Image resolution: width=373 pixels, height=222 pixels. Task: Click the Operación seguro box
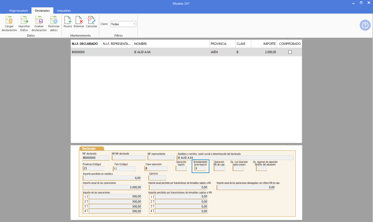pos(181,168)
